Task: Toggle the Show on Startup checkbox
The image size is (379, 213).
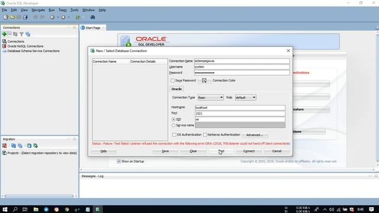Action: pos(118,162)
